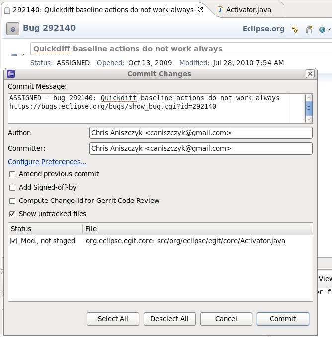Enable Amend previous commit checkbox
Image resolution: width=332 pixels, height=337 pixels.
tap(12, 174)
